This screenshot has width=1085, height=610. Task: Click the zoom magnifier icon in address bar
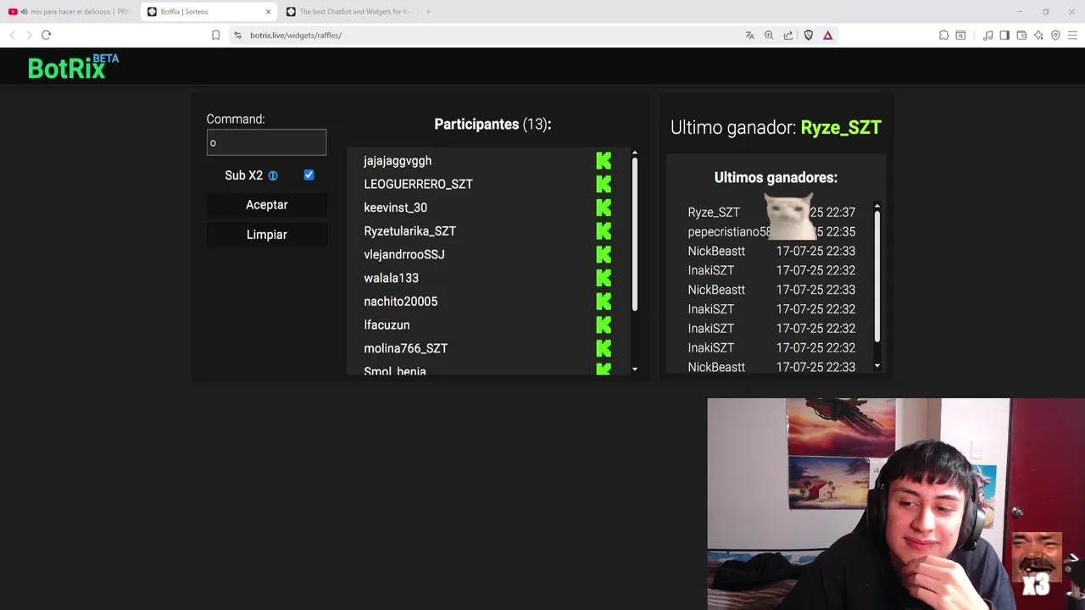[769, 36]
